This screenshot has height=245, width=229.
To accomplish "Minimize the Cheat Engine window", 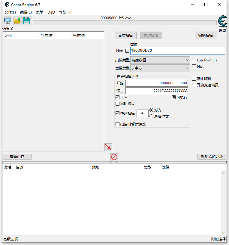I will point(192,5).
